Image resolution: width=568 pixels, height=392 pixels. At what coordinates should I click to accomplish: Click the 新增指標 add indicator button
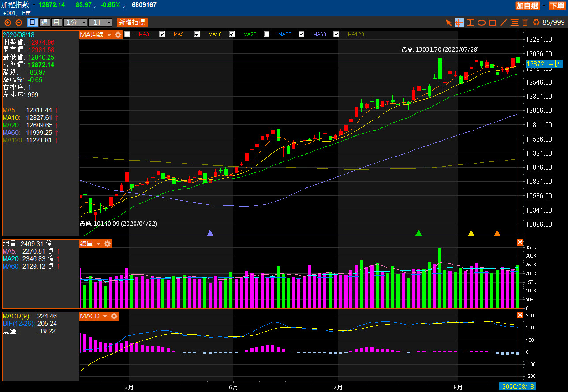point(132,22)
